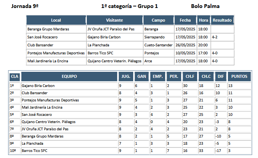Click the date 26/05/2025 cell
Screen dimensions: 258x158
(x=185, y=45)
